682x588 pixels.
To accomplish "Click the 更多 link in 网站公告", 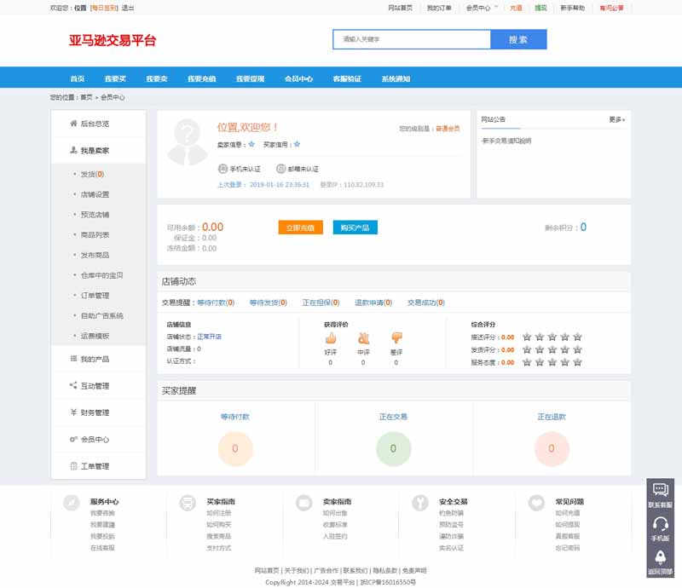I will click(x=616, y=119).
